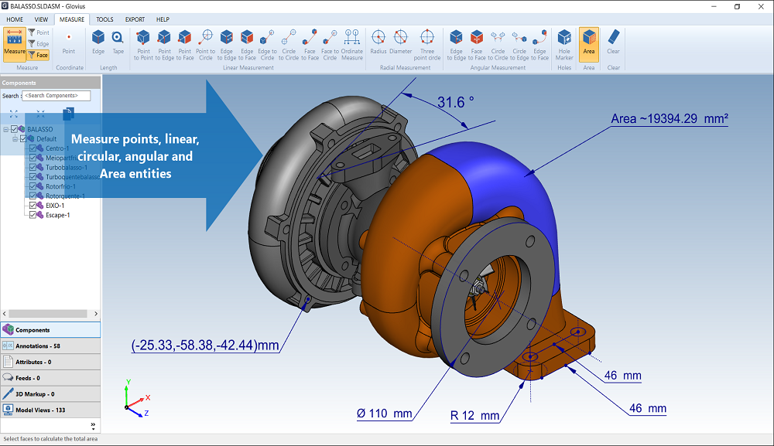
Task: Open the Feeds - 0 panel
Action: 50,378
